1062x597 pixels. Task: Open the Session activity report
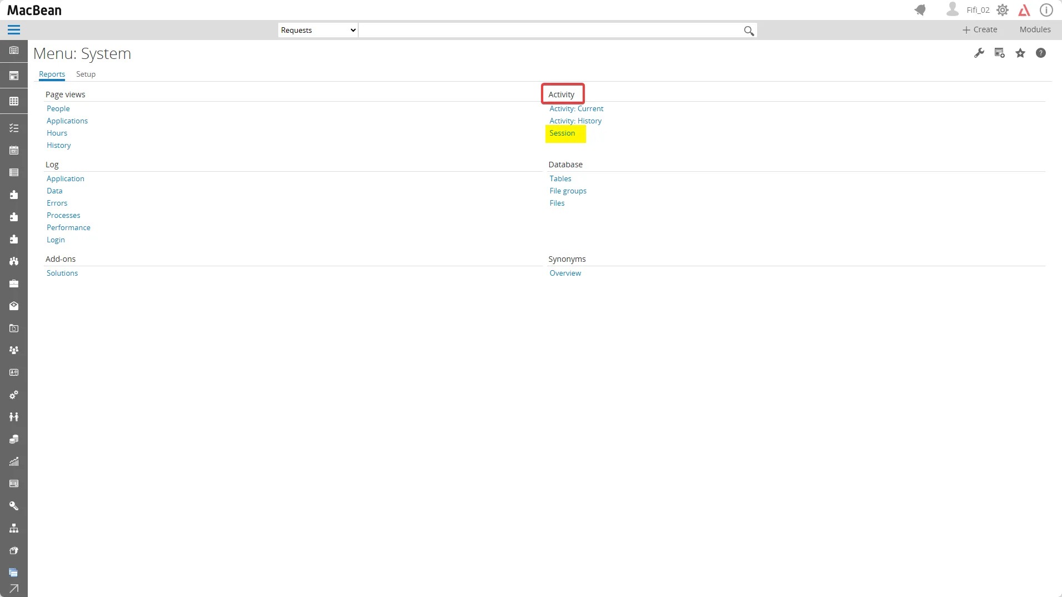pyautogui.click(x=562, y=133)
